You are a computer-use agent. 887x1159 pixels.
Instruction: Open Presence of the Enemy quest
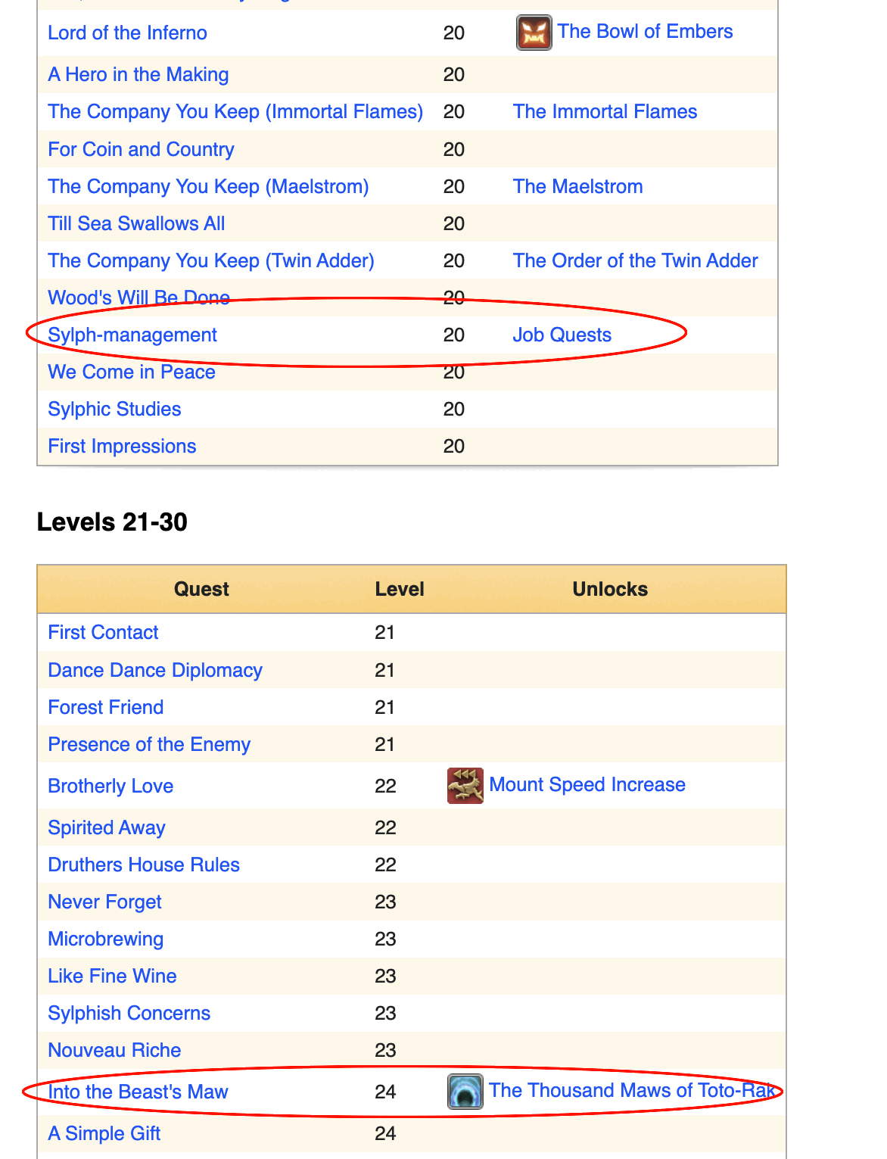click(149, 744)
